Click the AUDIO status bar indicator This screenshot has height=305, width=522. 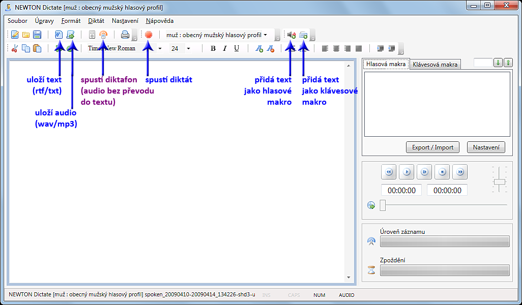pos(346,295)
